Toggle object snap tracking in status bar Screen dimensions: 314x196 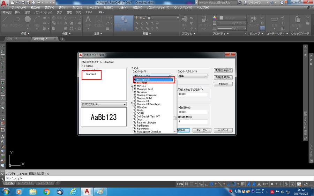pyautogui.click(x=229, y=184)
